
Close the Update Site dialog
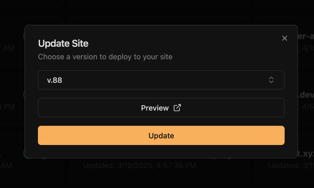[x=285, y=38]
